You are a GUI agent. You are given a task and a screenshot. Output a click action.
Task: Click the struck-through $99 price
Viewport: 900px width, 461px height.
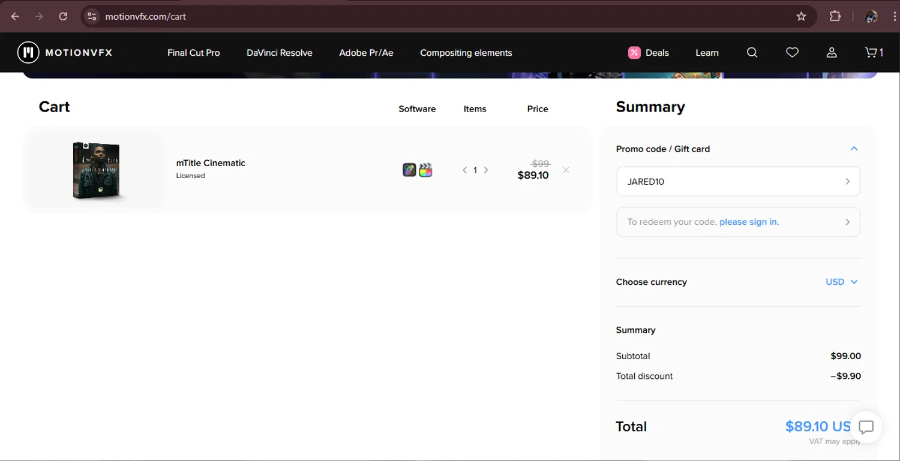[541, 163]
